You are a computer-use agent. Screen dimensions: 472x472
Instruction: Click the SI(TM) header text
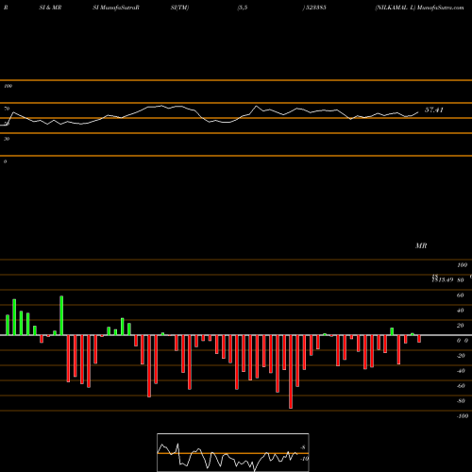(x=179, y=8)
